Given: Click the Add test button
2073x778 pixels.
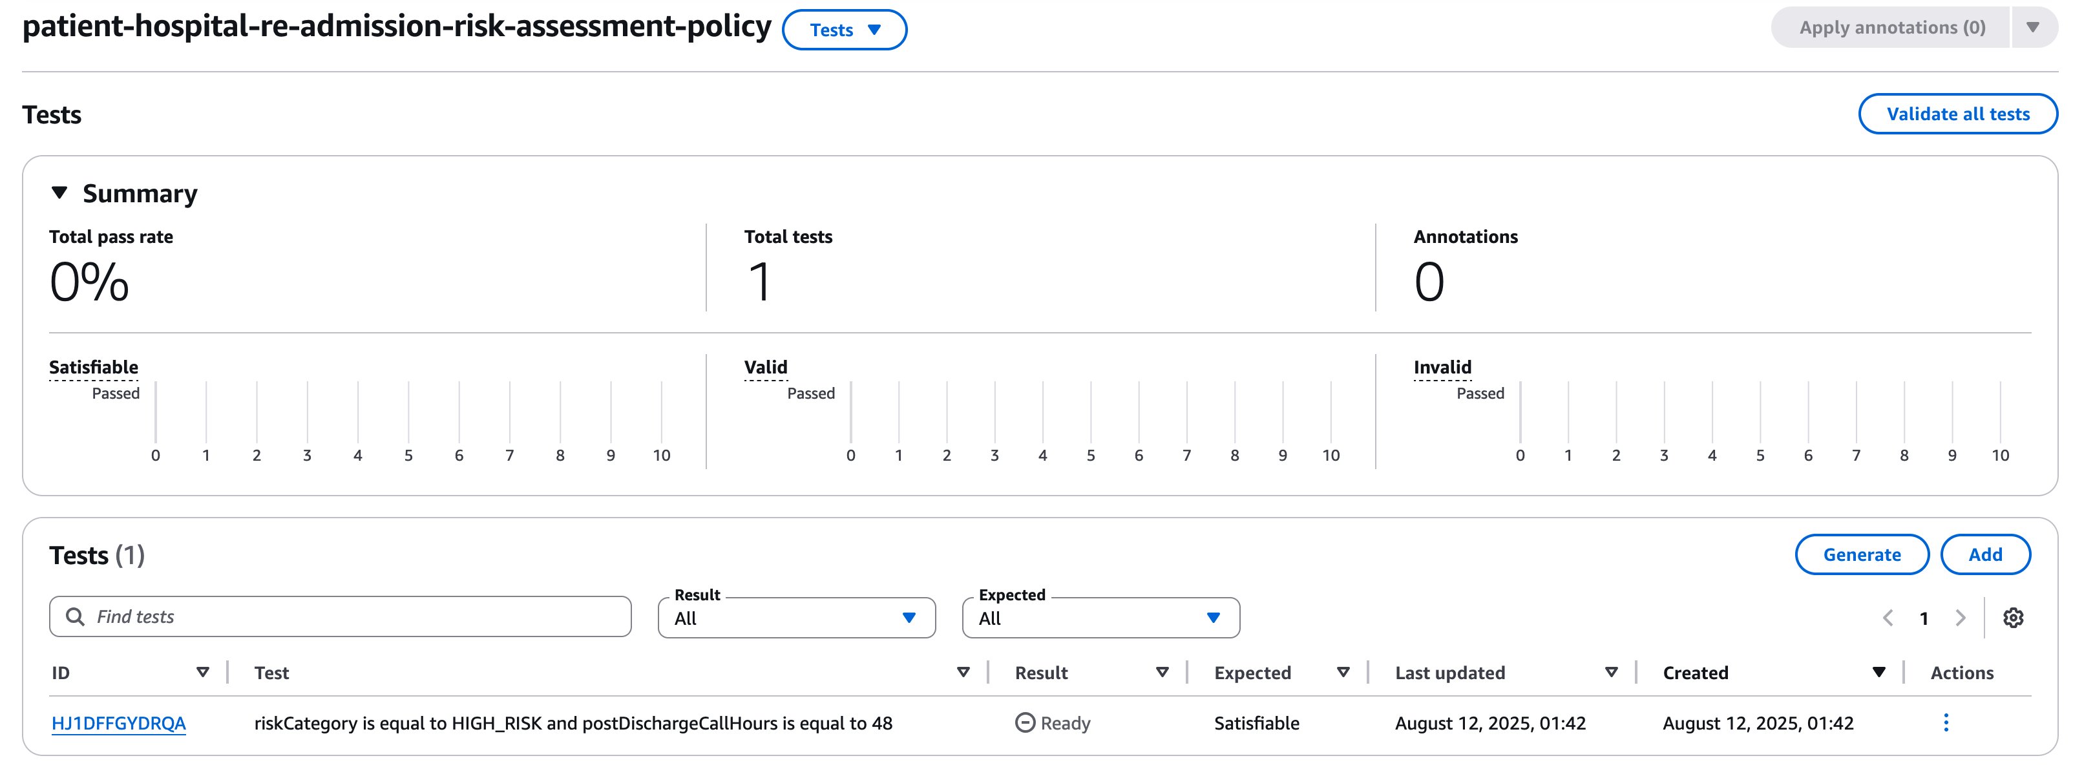Looking at the screenshot, I should point(1984,554).
